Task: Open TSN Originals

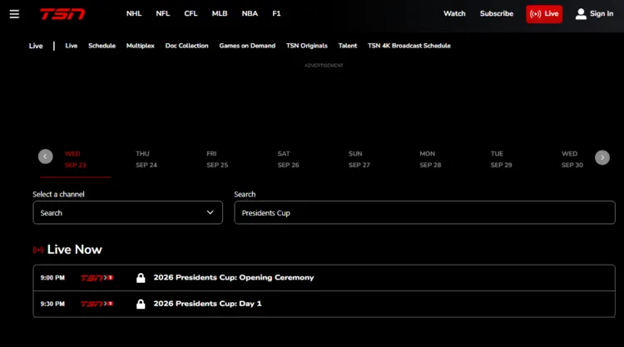Action: click(x=307, y=46)
